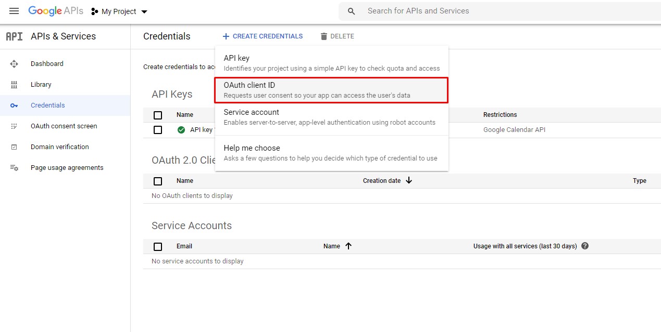The width and height of the screenshot is (661, 332).
Task: Click the Credentials key icon
Action: pos(14,105)
